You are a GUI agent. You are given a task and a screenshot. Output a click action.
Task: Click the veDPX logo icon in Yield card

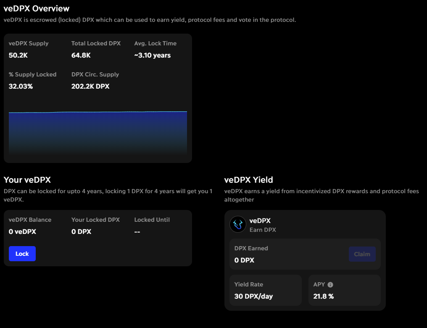click(x=238, y=224)
